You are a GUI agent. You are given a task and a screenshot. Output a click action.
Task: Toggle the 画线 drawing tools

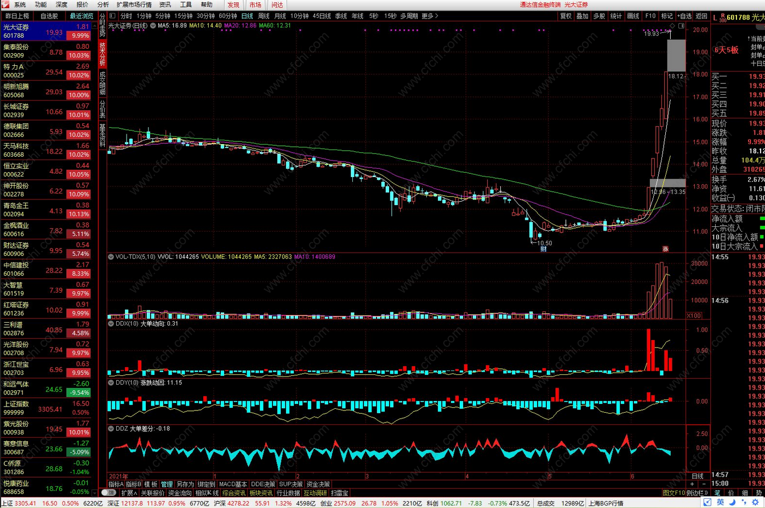click(x=633, y=16)
